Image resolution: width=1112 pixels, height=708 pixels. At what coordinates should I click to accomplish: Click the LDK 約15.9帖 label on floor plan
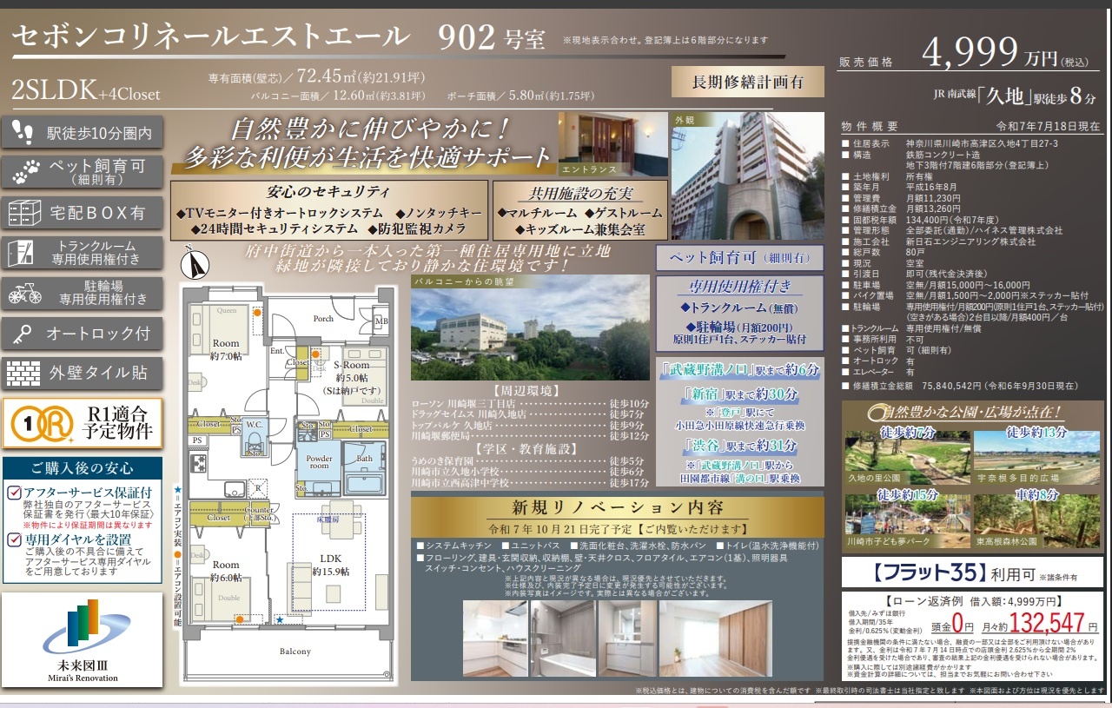[x=330, y=565]
